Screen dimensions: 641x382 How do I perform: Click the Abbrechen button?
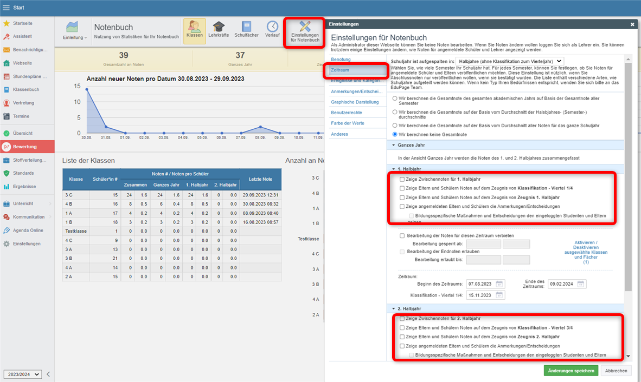click(616, 371)
